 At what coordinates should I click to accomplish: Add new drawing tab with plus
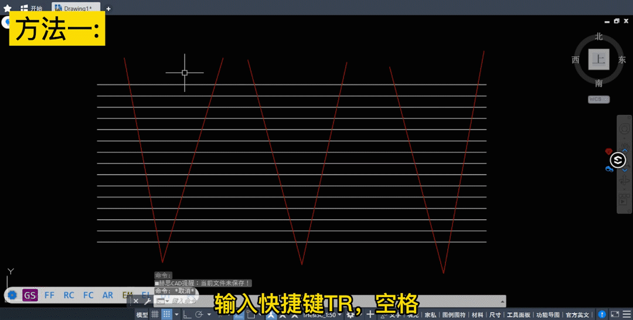108,8
